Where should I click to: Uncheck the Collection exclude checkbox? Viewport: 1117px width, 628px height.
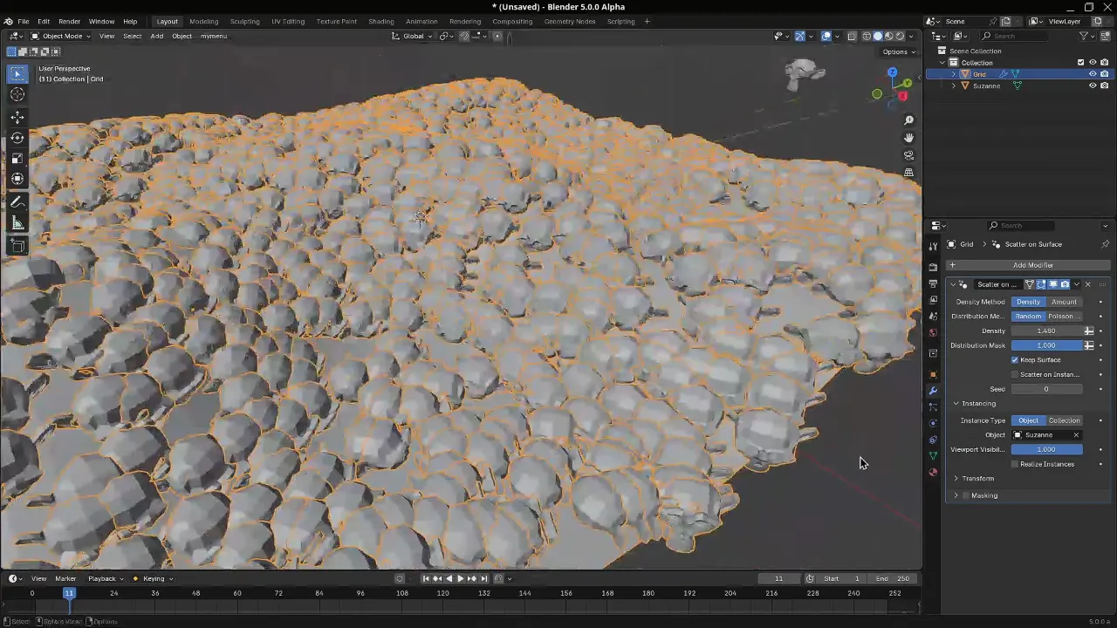1080,63
